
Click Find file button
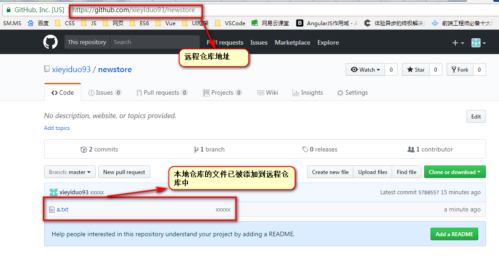tap(407, 172)
